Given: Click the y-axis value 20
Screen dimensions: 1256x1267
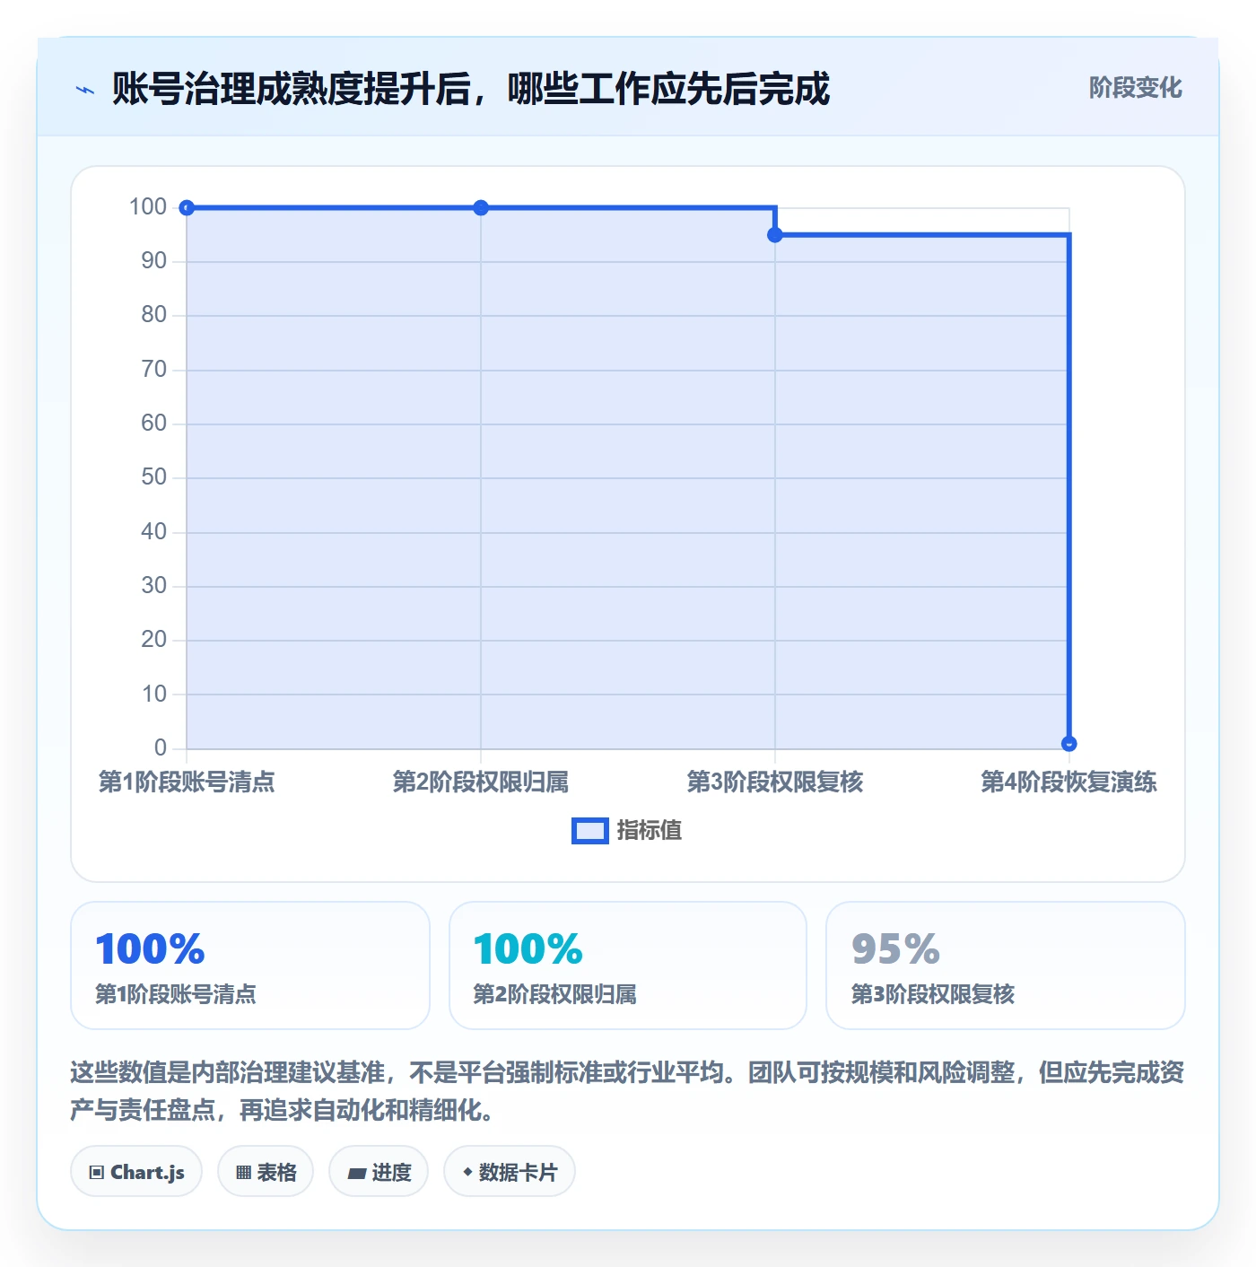Looking at the screenshot, I should point(154,640).
